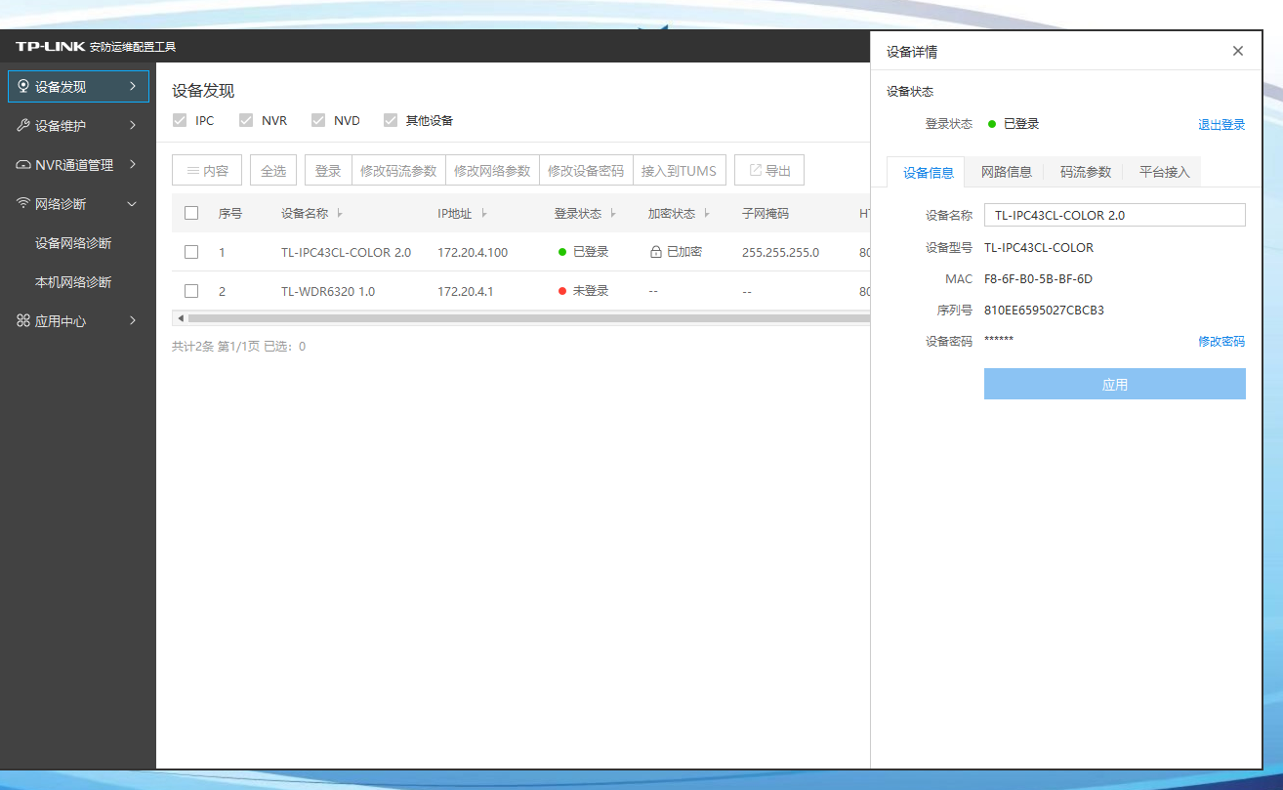The image size is (1283, 790).
Task: Click IP address 172.20.4.1 cell
Action: coord(466,291)
